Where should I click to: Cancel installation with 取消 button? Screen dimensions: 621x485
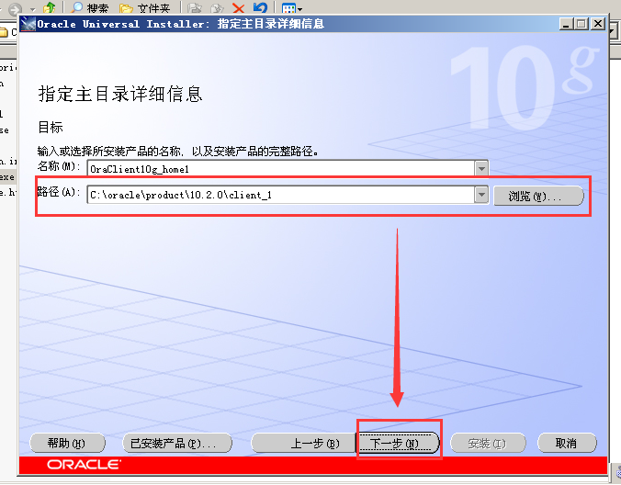(x=567, y=443)
